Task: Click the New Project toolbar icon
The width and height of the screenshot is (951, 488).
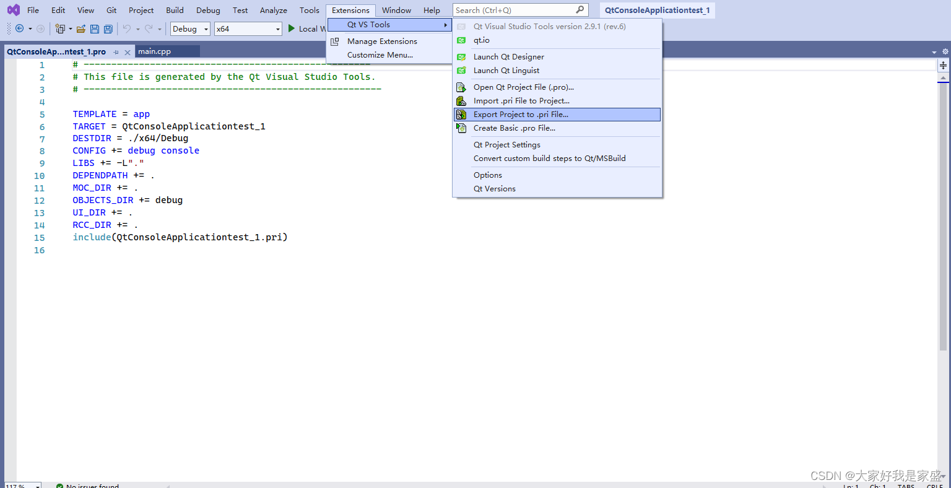Action: [x=60, y=28]
